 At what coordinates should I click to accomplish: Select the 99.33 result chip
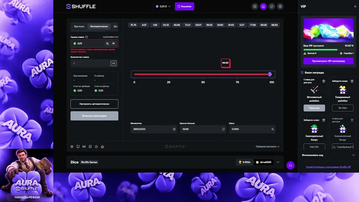pos(209,25)
